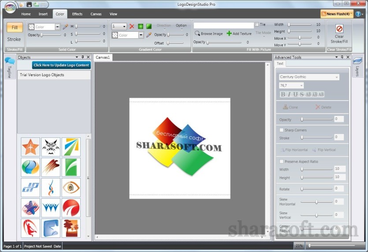
Task: Select the lynx face logo object
Action: pos(51,147)
